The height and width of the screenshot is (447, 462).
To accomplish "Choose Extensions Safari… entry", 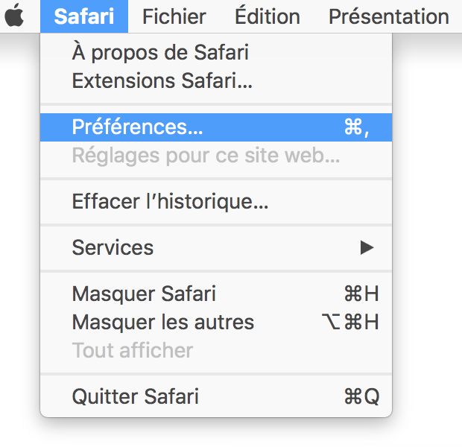I will [162, 81].
